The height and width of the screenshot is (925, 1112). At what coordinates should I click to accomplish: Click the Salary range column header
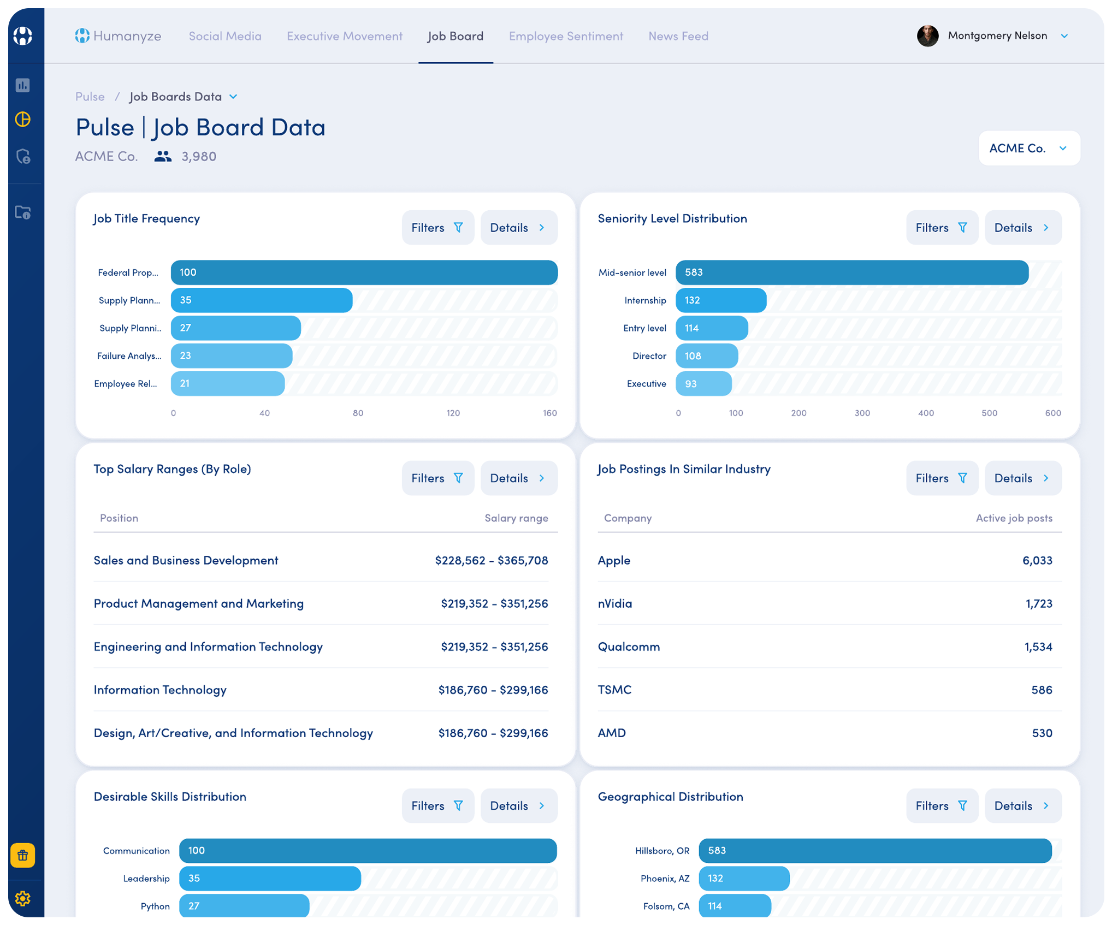click(x=516, y=518)
